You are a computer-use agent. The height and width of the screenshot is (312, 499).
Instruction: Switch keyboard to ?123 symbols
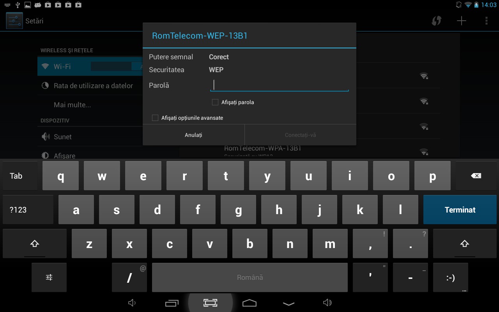pos(28,210)
